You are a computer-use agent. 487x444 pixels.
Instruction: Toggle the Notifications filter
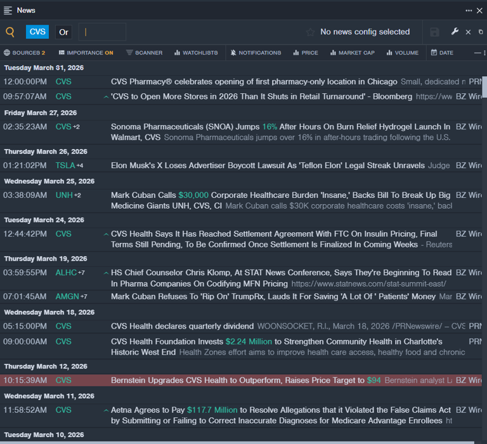coord(256,53)
